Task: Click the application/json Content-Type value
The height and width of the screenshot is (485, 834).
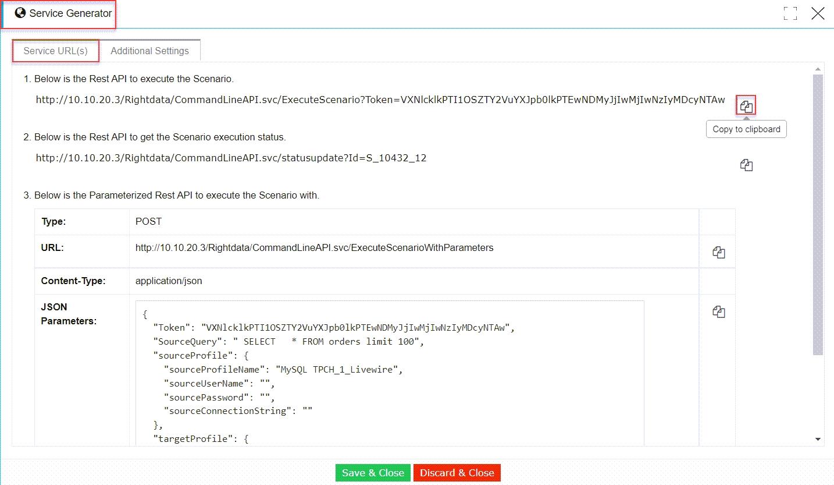Action: 169,281
